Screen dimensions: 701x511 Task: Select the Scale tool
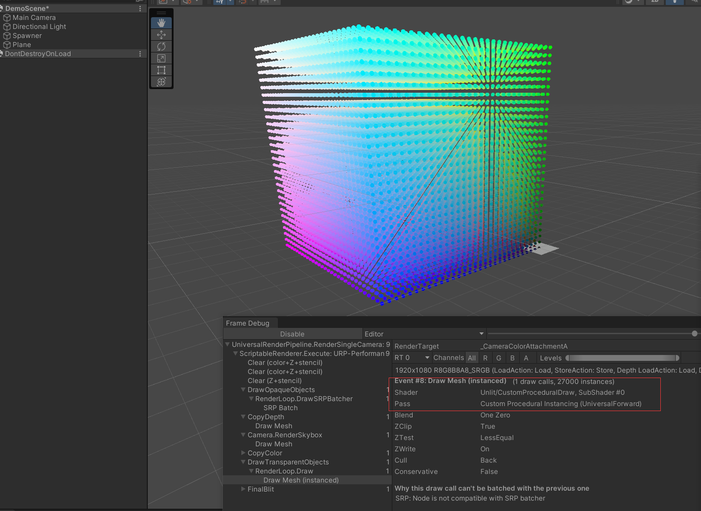[161, 58]
